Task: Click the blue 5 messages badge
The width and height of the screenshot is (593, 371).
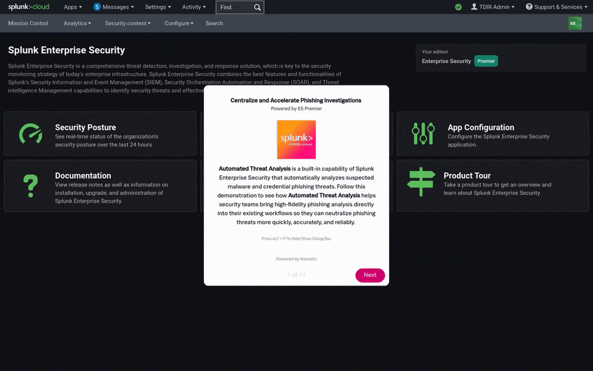Action: pyautogui.click(x=97, y=7)
